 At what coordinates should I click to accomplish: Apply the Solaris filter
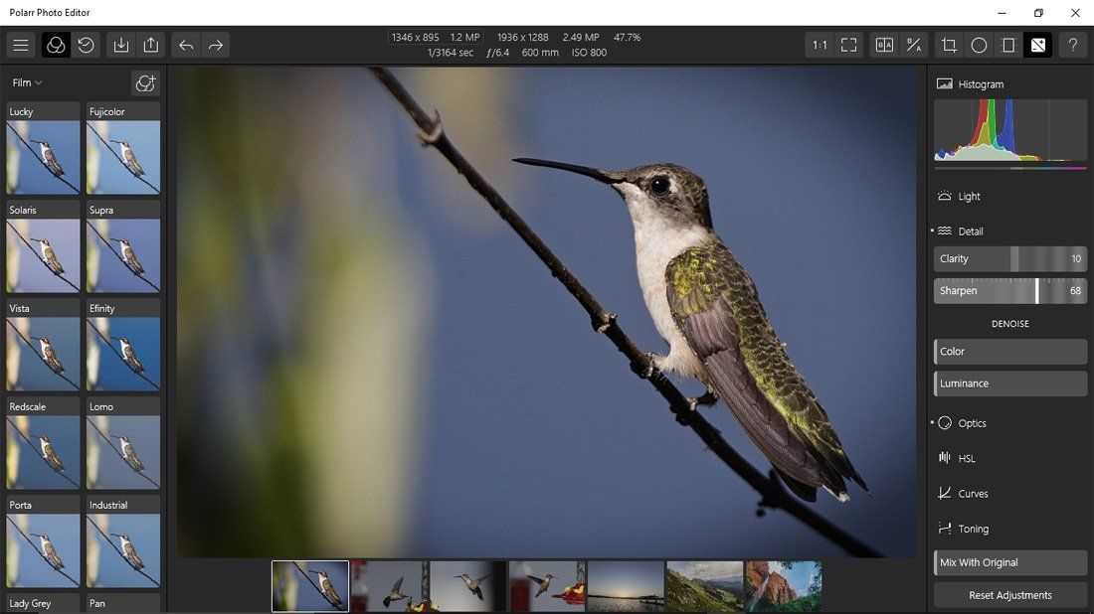[x=43, y=247]
